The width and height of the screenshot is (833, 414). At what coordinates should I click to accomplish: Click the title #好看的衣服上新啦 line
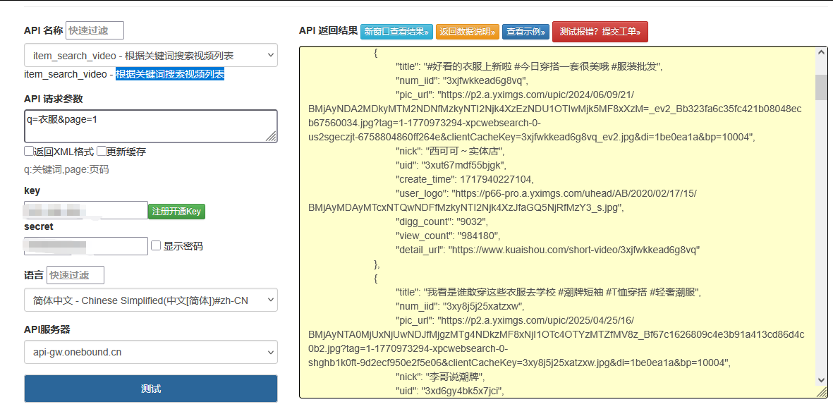pos(529,67)
